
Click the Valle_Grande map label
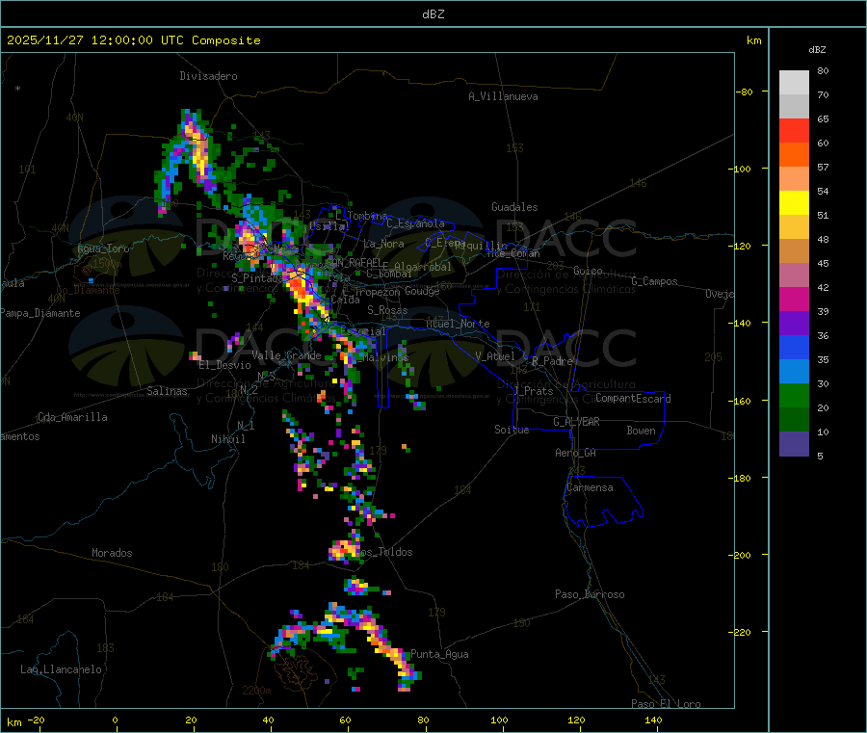click(x=287, y=355)
